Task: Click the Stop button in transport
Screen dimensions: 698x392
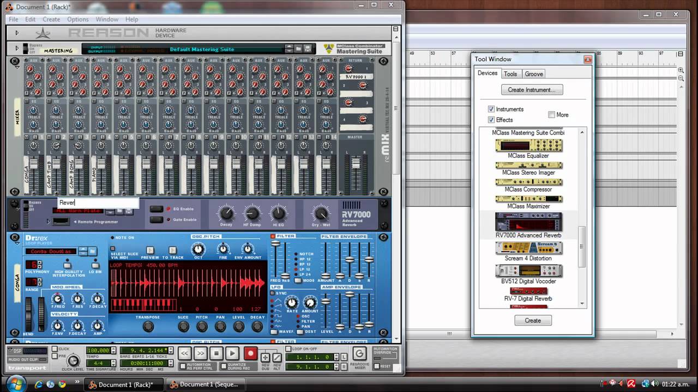Action: click(x=216, y=353)
